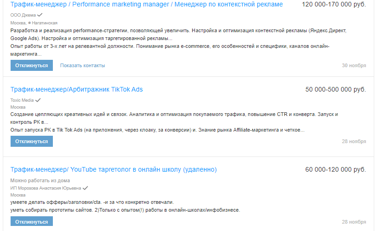Show contacts via Показать контакты
Image resolution: width=377 pixels, height=231 pixels.
pyautogui.click(x=82, y=65)
